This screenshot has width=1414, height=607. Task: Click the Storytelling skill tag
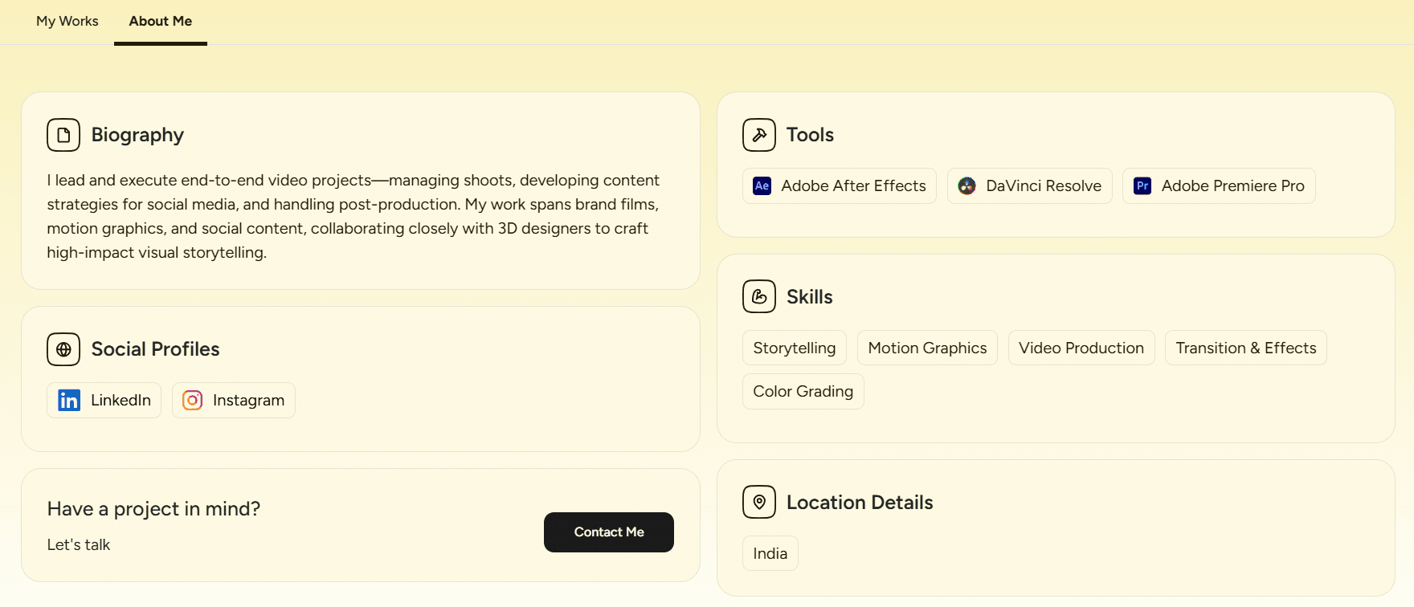pos(795,348)
